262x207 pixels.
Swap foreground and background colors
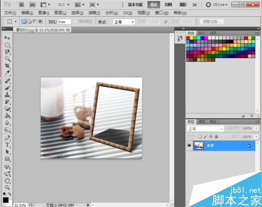10,194
